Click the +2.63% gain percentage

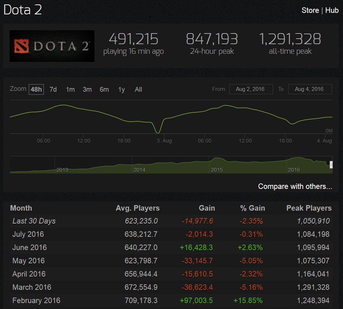click(x=250, y=247)
